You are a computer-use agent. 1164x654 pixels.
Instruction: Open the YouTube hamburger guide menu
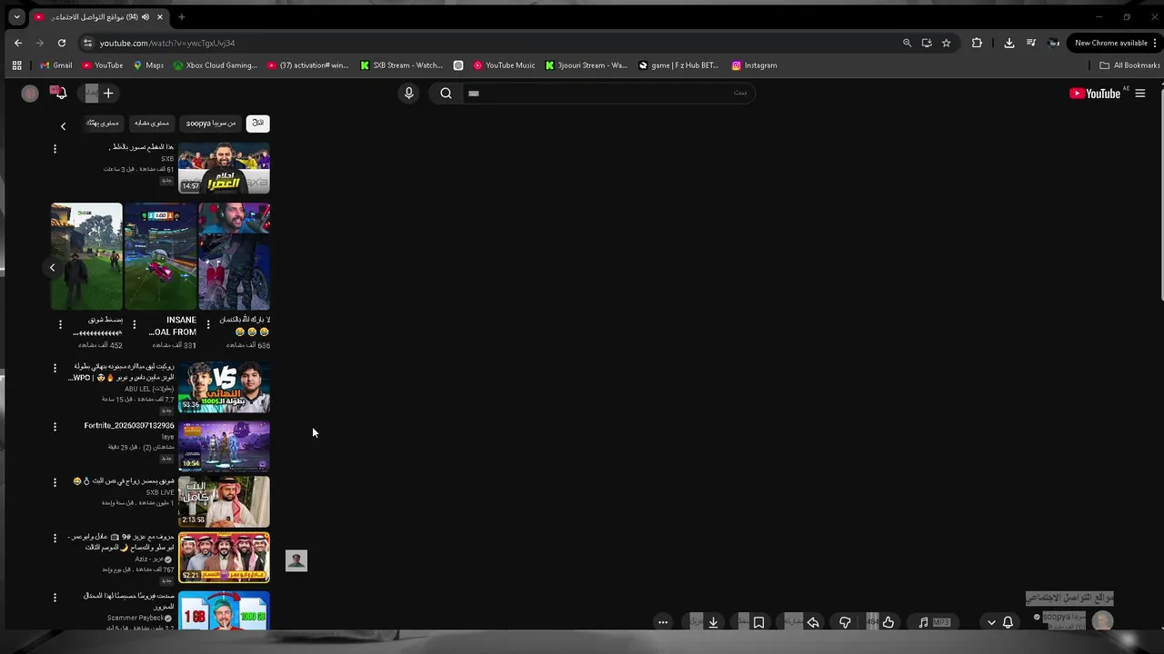coord(1139,93)
